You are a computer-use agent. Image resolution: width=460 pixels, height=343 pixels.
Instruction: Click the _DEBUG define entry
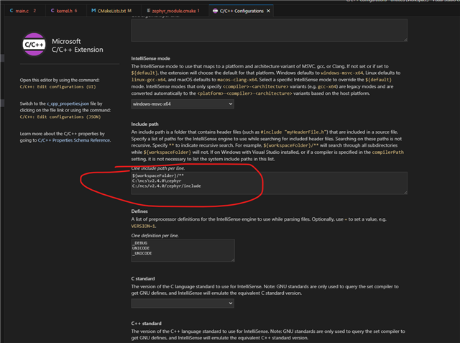click(139, 243)
